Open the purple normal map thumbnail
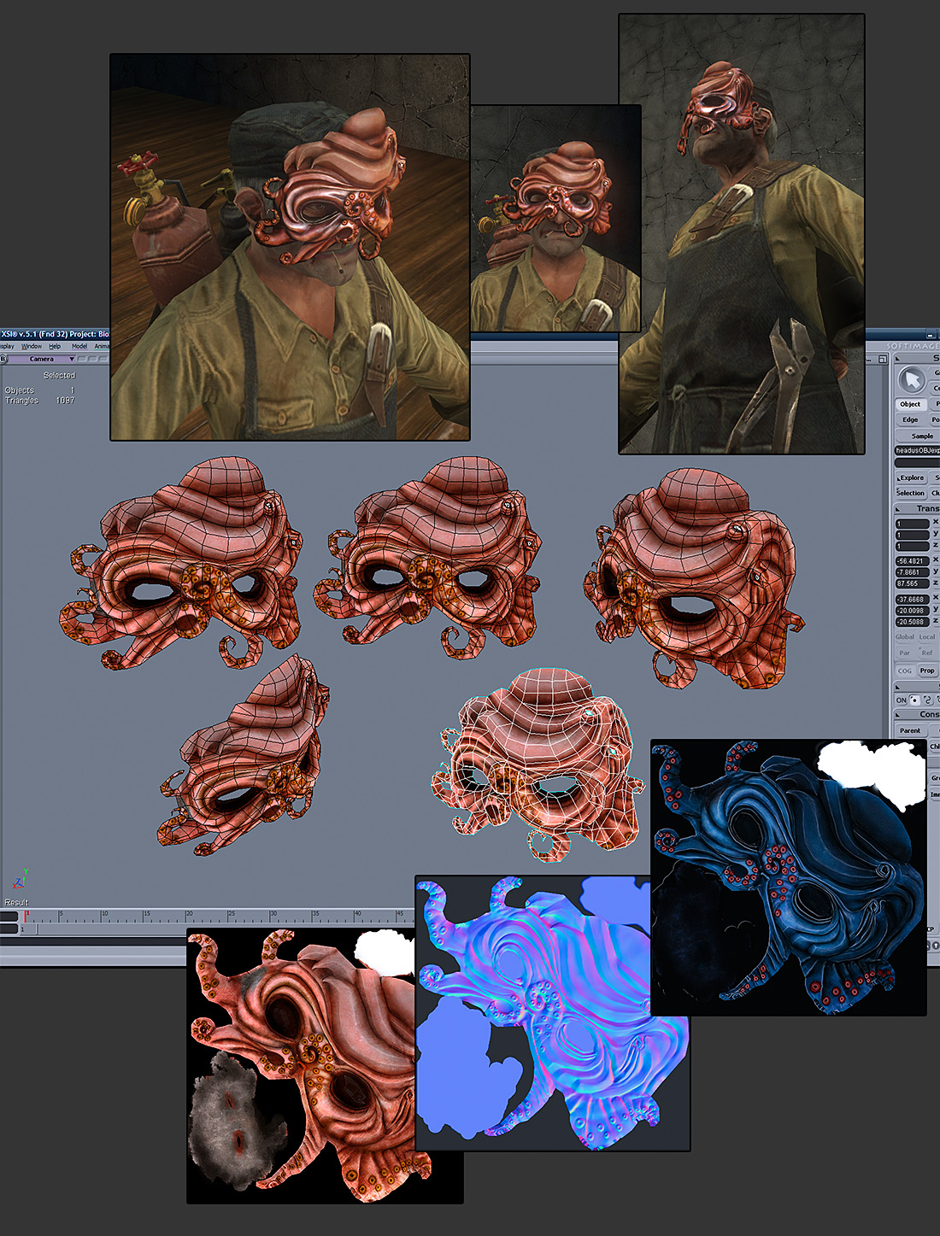This screenshot has width=940, height=1236. (x=552, y=1013)
